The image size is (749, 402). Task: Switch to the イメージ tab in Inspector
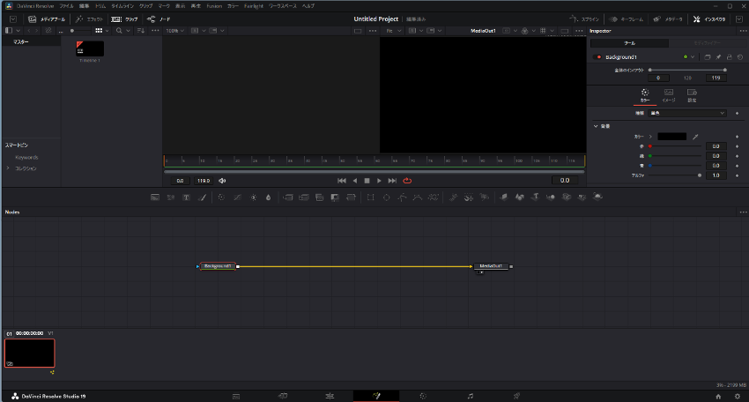[x=668, y=95]
